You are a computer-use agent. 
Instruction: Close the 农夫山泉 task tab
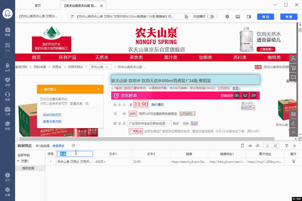pyautogui.click(x=101, y=6)
